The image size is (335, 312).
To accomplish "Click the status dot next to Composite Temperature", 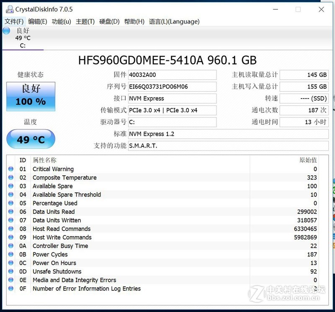I will click(10, 177).
